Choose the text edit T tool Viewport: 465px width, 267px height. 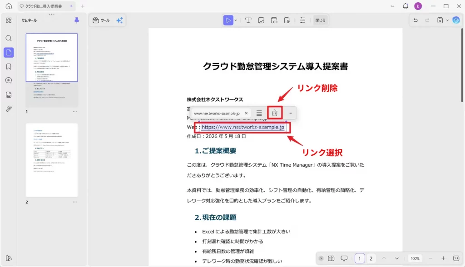tap(248, 20)
